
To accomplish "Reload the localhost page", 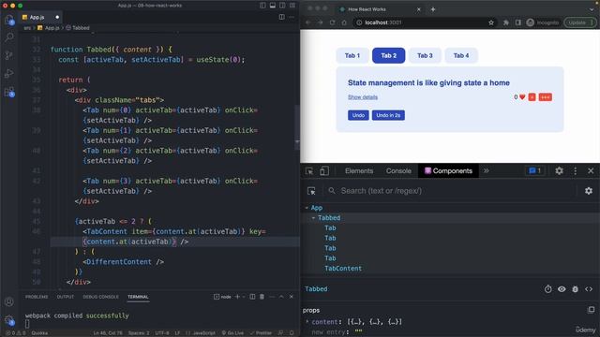I will (332, 22).
